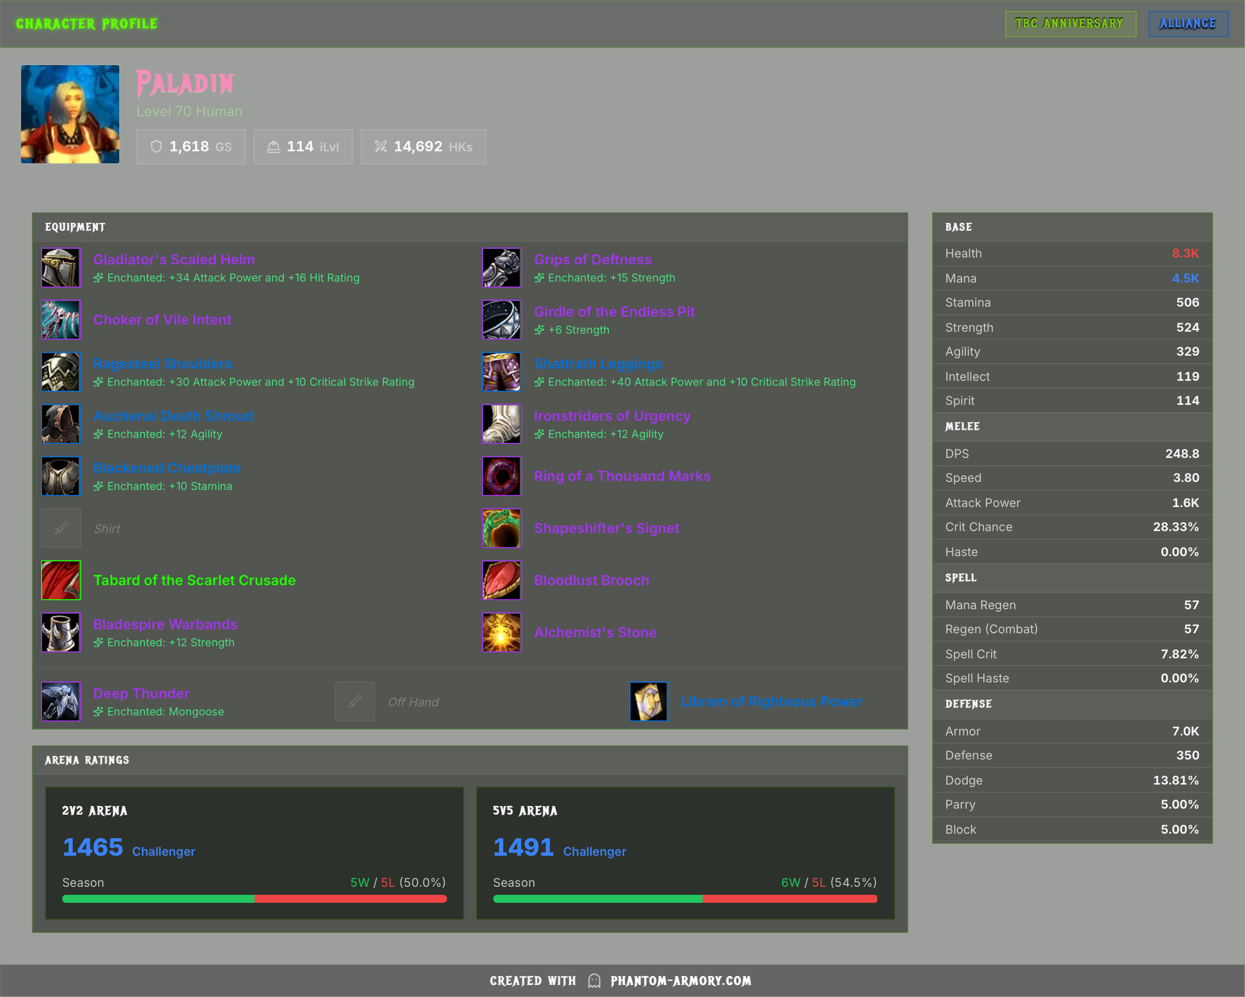Click the helmet icon beside 114 iLvl
Image resolution: width=1245 pixels, height=997 pixels.
pos(274,147)
